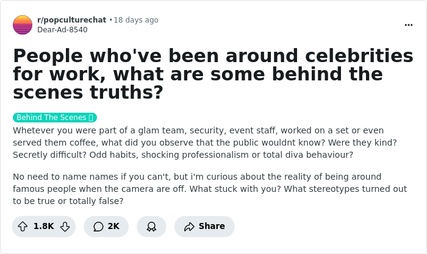Filter by the Behind The Scenes flair
427x254 pixels.
coord(51,118)
